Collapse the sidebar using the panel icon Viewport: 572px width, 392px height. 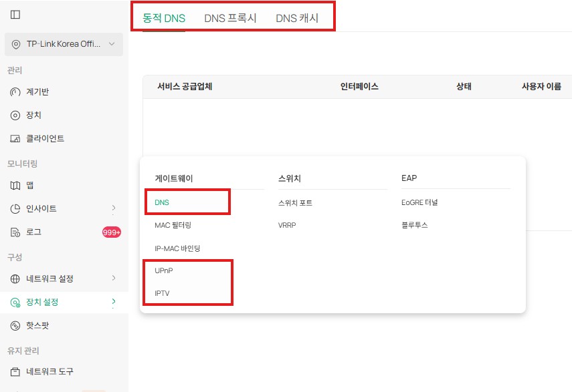click(15, 13)
